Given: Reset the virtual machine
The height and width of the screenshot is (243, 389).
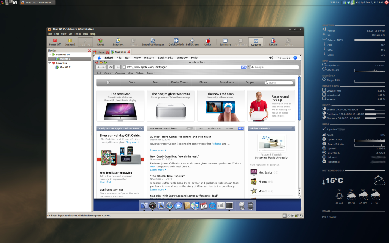Looking at the screenshot, I should click(100, 42).
